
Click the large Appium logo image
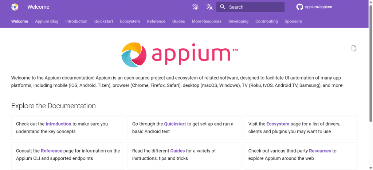click(x=180, y=54)
